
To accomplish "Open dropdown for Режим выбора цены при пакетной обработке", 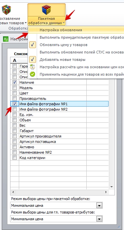I will [99, 205].
